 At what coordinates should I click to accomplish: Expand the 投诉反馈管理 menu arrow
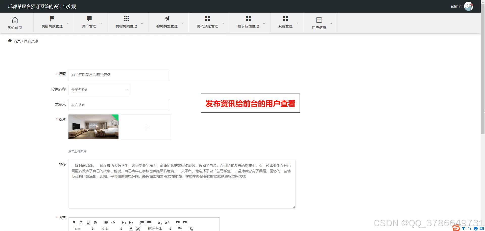tap(264, 23)
